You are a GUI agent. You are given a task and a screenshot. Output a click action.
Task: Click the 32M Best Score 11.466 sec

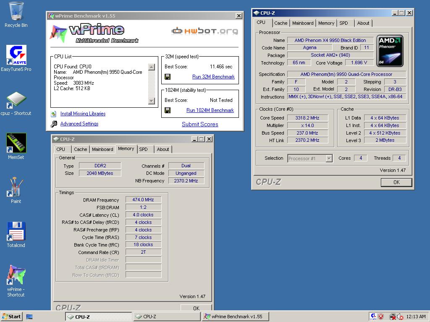pyautogui.click(x=221, y=67)
